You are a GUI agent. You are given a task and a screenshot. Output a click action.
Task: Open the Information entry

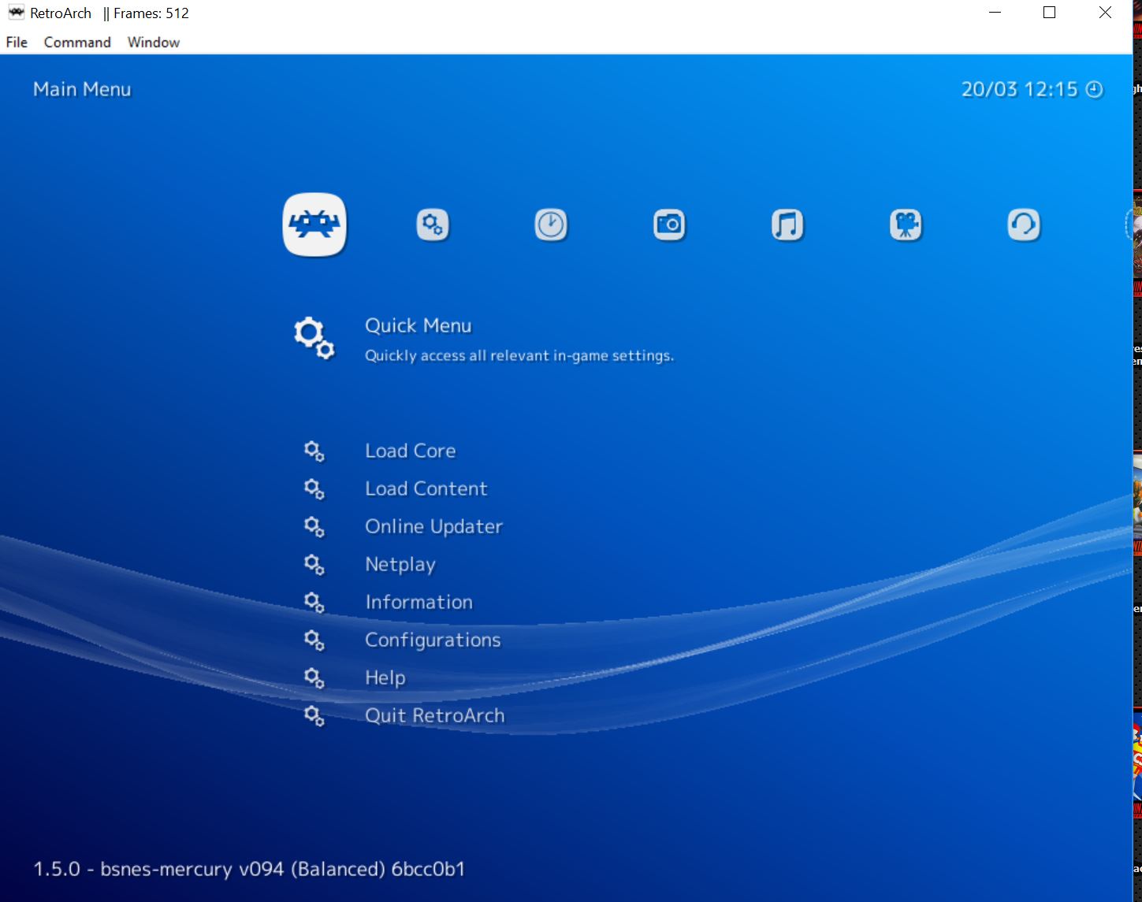coord(418,602)
